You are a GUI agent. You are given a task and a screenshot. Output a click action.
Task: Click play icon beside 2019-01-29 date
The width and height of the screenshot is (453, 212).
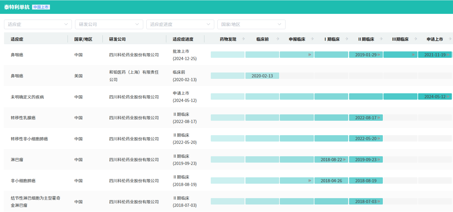point(379,55)
